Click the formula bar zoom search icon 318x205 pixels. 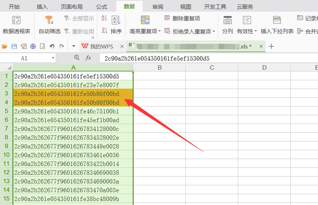coord(76,58)
